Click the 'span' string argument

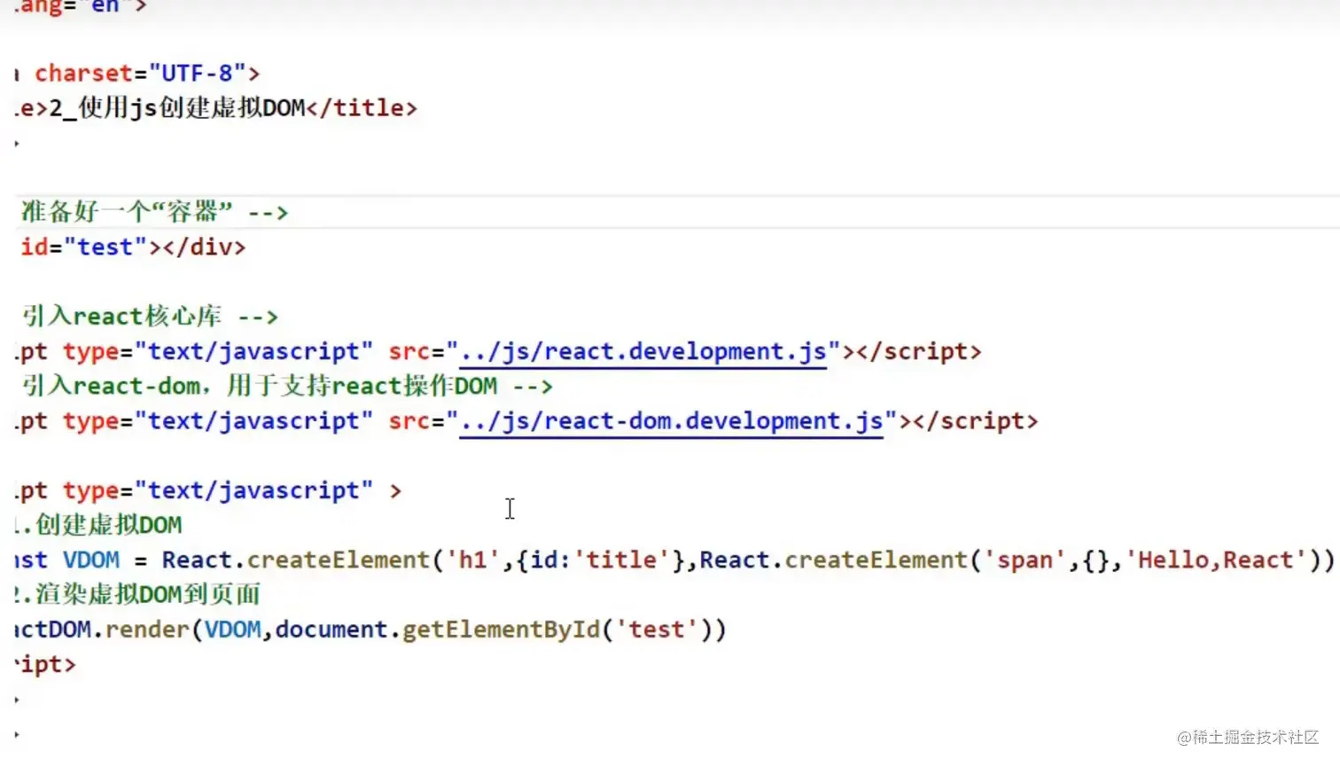pyautogui.click(x=1024, y=560)
